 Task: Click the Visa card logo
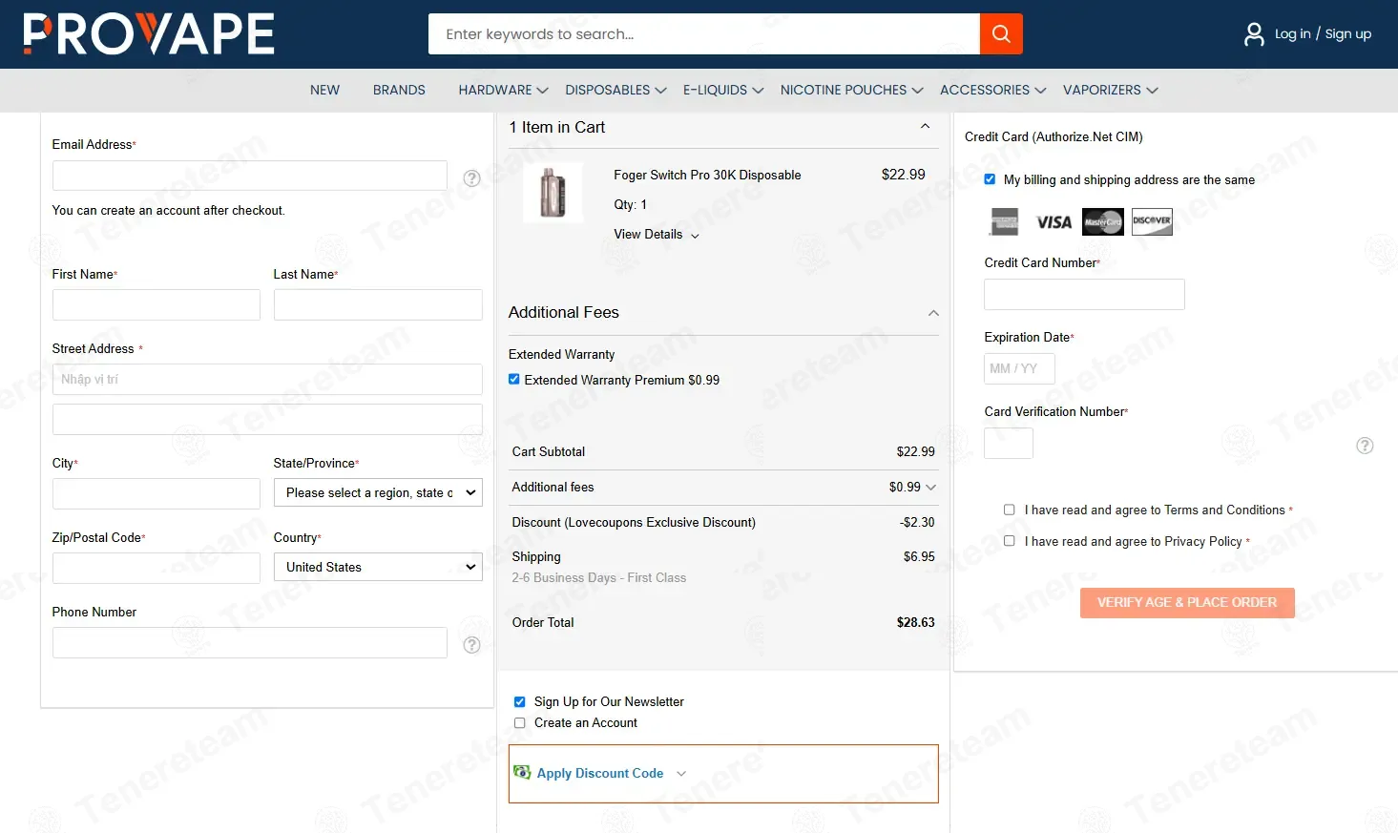tap(1054, 222)
